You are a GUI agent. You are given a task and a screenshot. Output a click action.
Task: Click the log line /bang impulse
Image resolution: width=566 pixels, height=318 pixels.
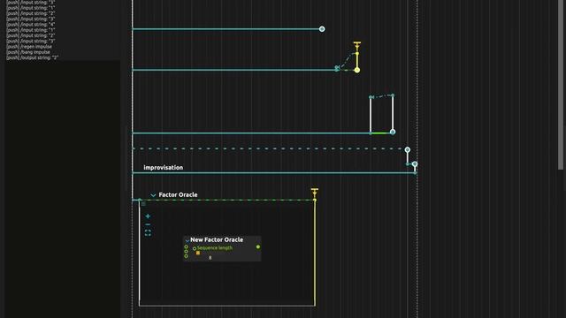[x=27, y=52]
